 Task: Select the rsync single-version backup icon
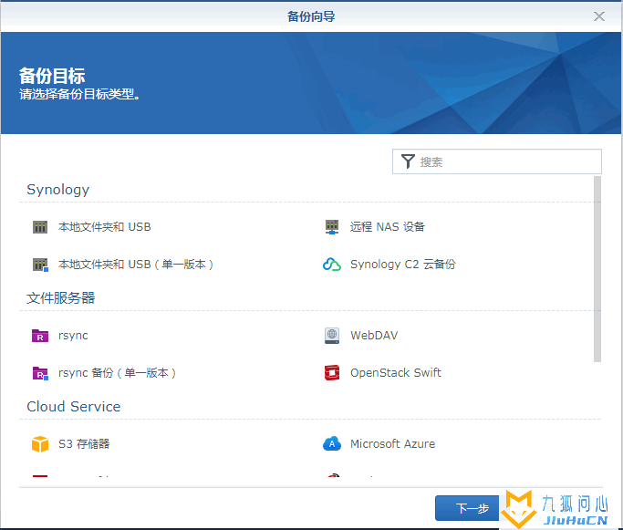coord(40,373)
